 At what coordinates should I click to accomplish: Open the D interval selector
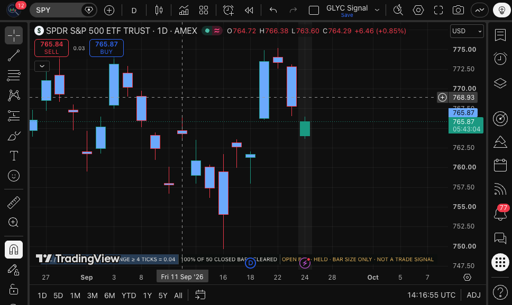(x=134, y=11)
